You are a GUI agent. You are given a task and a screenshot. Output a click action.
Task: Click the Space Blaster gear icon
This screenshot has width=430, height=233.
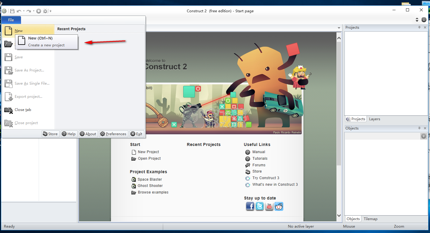(134, 179)
